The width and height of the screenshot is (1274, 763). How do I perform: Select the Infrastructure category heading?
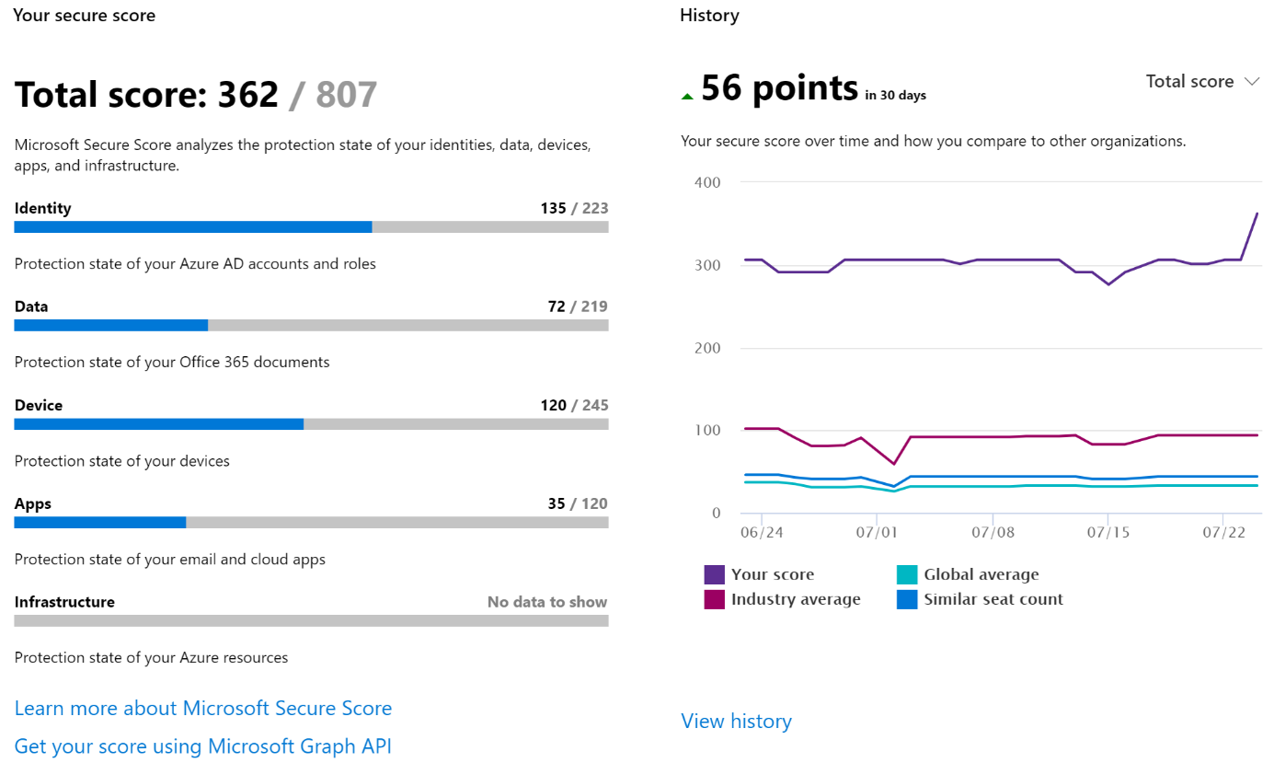click(x=64, y=602)
